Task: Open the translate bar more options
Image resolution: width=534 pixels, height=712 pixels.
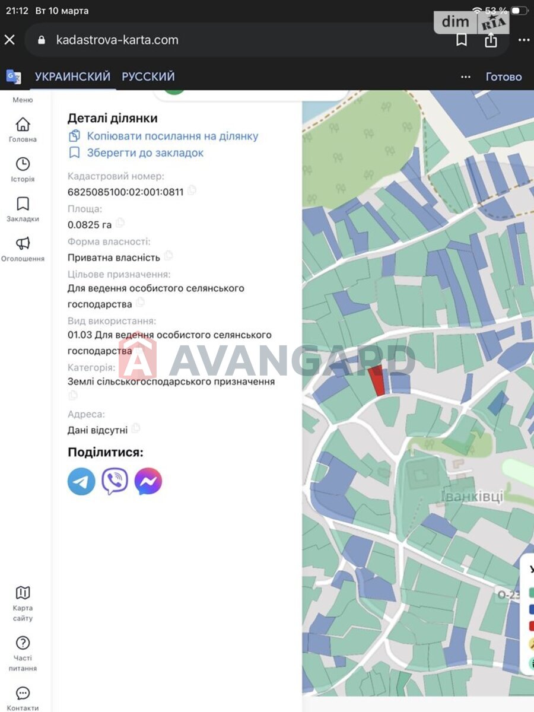Action: [466, 77]
